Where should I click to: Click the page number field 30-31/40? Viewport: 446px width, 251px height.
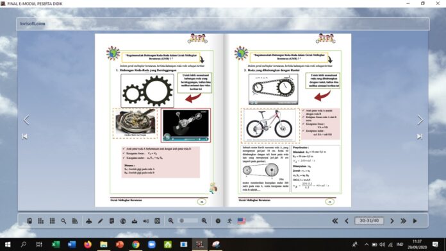coord(369,221)
